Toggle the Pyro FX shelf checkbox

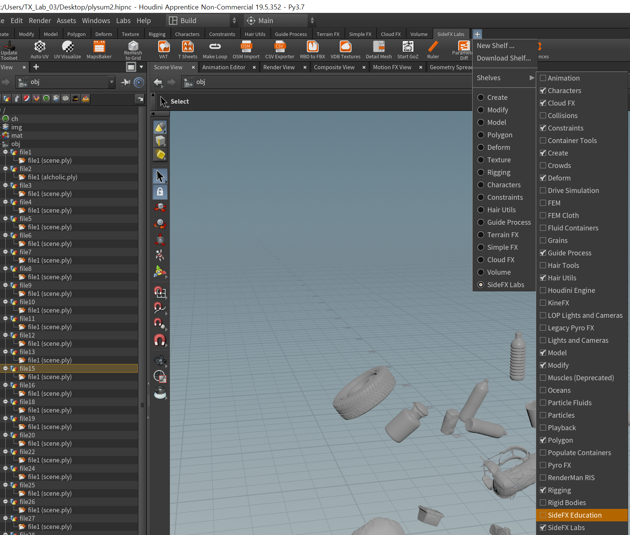[x=543, y=465]
